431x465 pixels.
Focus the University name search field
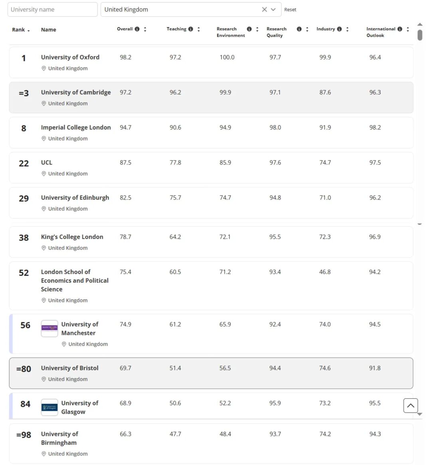(53, 10)
